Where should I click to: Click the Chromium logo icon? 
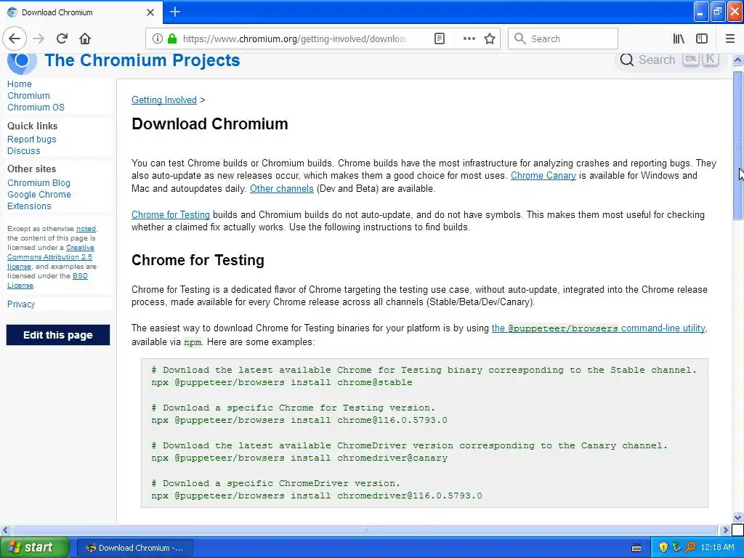[22, 62]
